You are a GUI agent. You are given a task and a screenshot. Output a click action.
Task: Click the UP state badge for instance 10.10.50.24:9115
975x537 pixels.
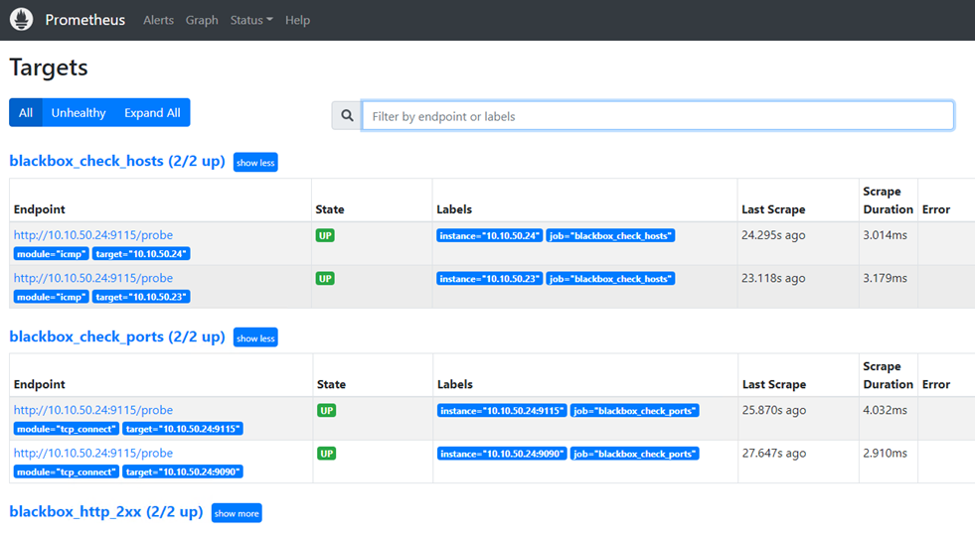click(x=326, y=410)
